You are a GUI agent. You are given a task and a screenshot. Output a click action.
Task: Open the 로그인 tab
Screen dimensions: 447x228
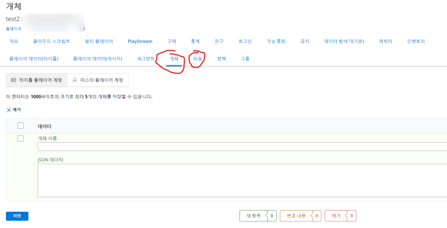(245, 41)
